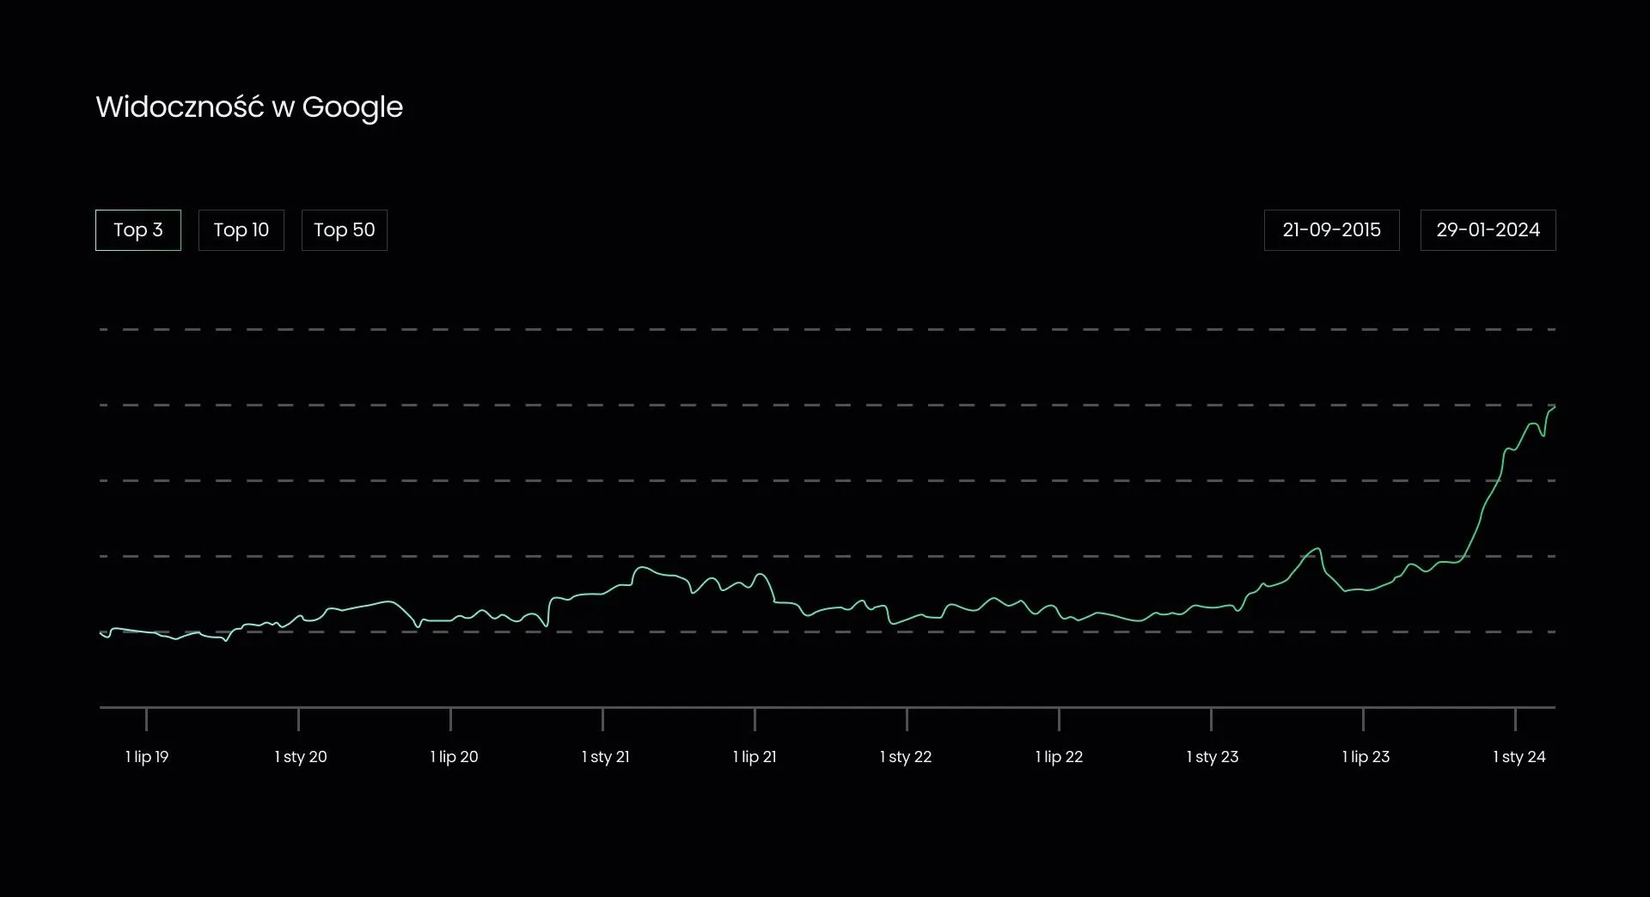Click the '1 sty 23' axis label
The width and height of the screenshot is (1650, 897).
(x=1212, y=757)
